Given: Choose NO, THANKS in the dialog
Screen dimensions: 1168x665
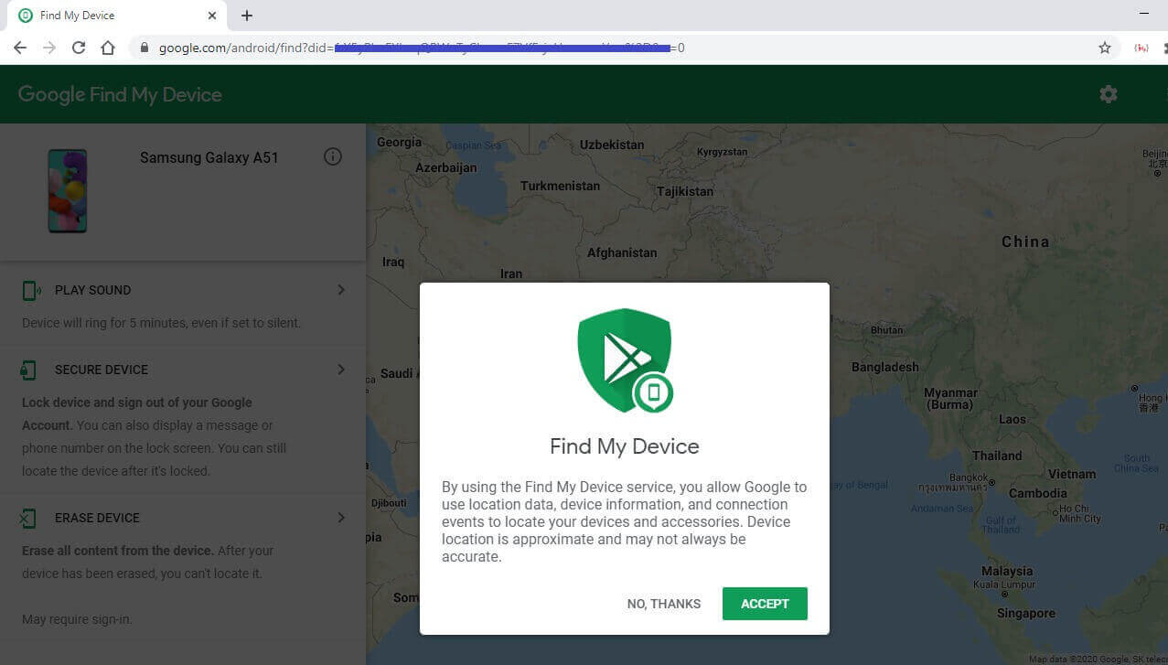Looking at the screenshot, I should (664, 604).
